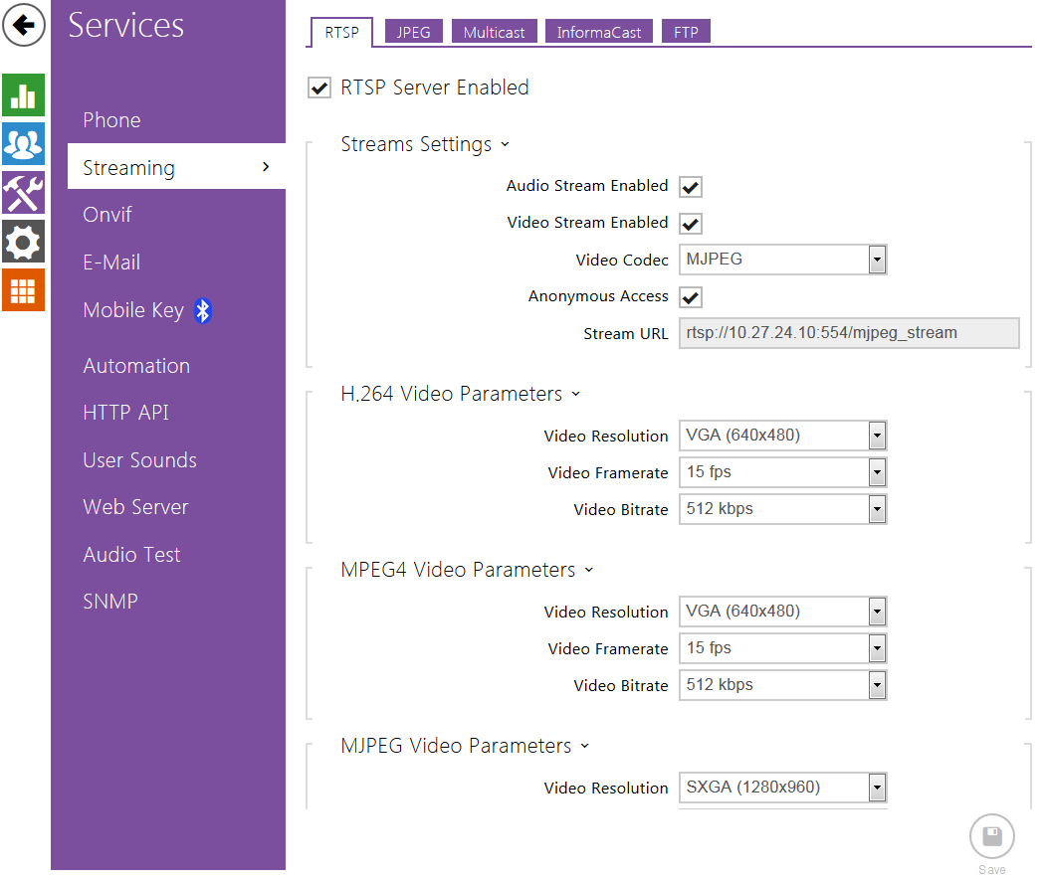This screenshot has height=880, width=1047.
Task: Open the purple Services tools icon
Action: [x=23, y=192]
